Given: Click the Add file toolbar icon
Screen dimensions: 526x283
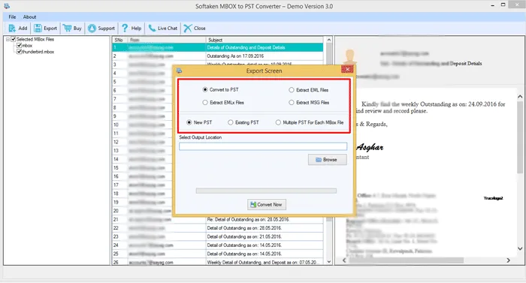Looking at the screenshot, I should click(12, 29).
